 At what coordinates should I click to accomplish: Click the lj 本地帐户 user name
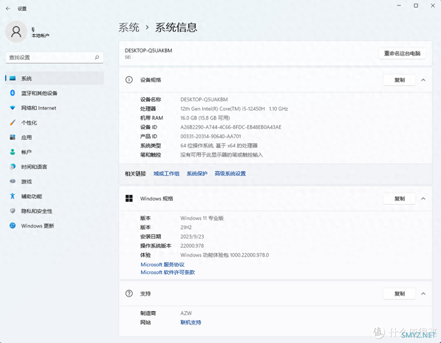coord(40,32)
